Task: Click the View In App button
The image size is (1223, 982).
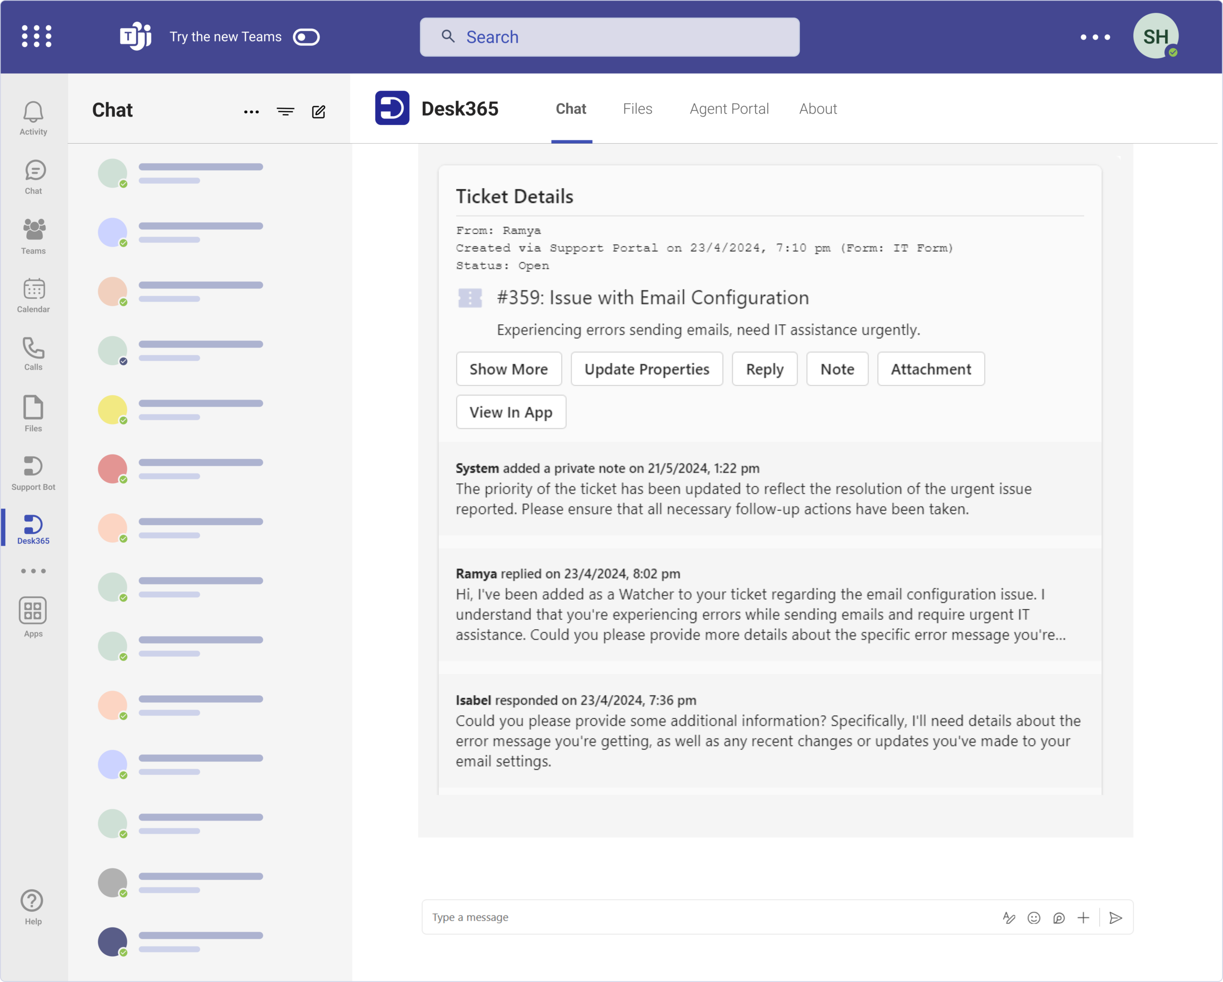Action: pyautogui.click(x=511, y=412)
